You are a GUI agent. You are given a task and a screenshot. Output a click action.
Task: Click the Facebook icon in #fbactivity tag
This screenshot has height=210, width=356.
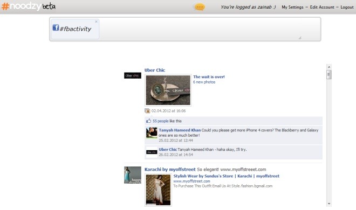56,27
